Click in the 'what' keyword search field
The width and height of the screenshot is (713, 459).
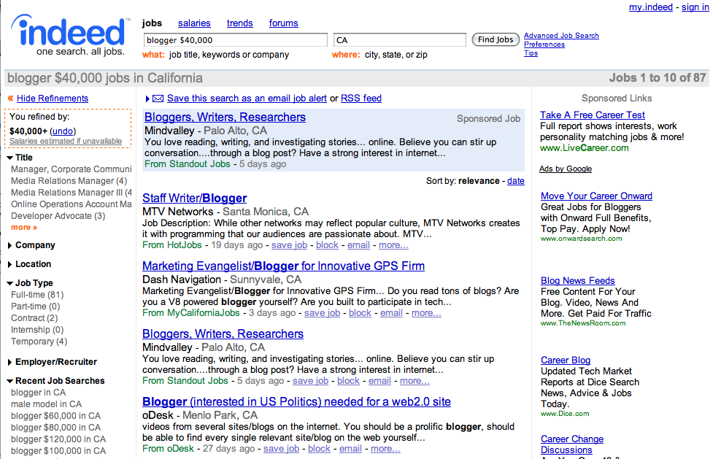(x=234, y=40)
